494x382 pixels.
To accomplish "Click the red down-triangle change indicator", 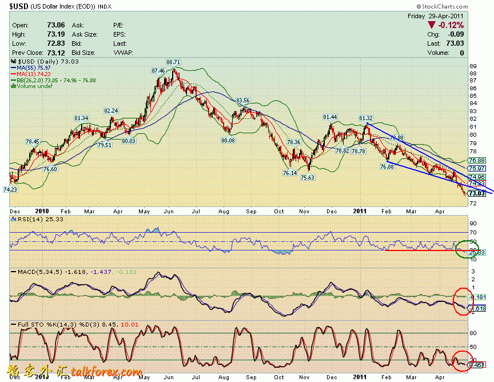I will [x=432, y=25].
